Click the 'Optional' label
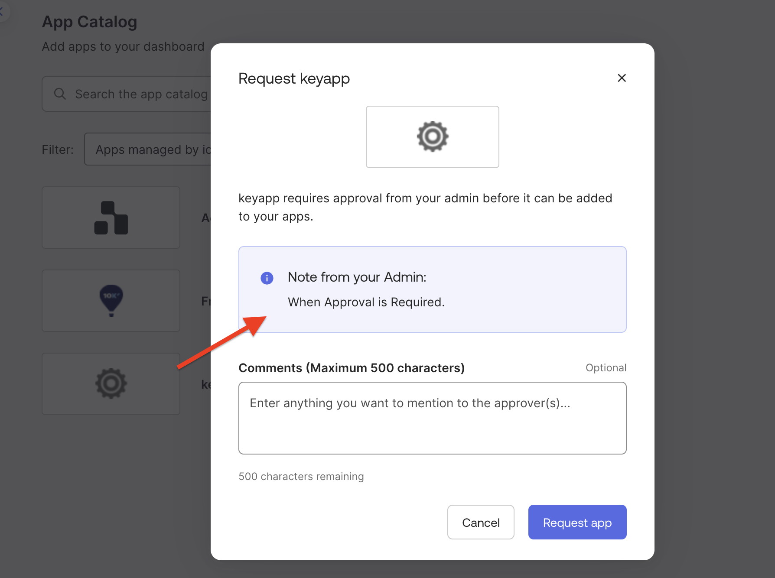 [606, 368]
